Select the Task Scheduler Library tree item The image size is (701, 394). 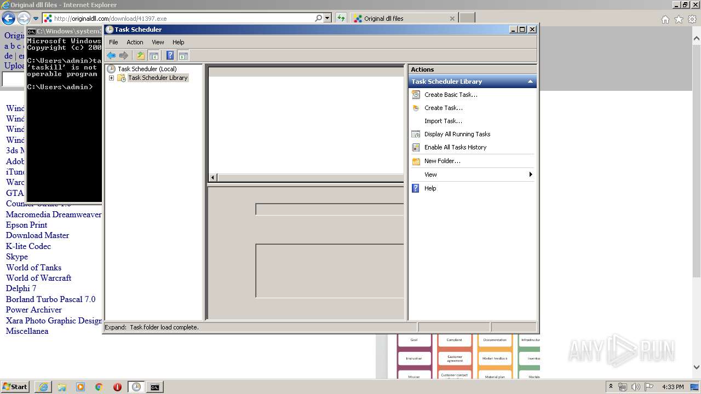pyautogui.click(x=158, y=78)
